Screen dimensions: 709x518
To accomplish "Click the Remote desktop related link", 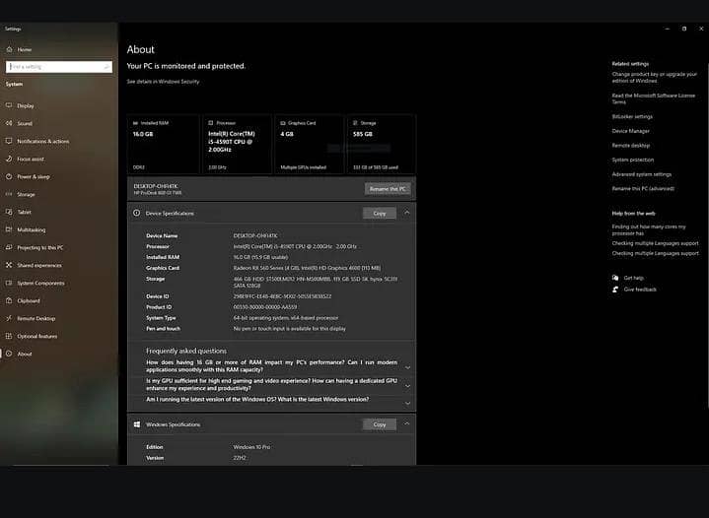I will [631, 146].
